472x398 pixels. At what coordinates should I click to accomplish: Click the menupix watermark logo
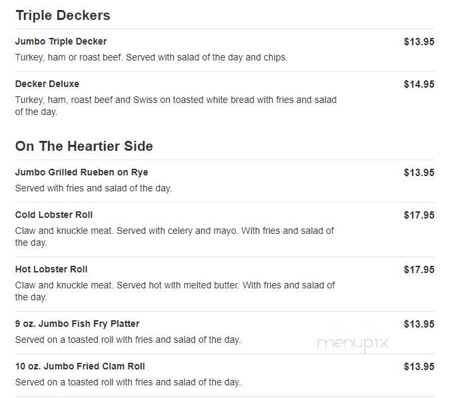click(352, 344)
